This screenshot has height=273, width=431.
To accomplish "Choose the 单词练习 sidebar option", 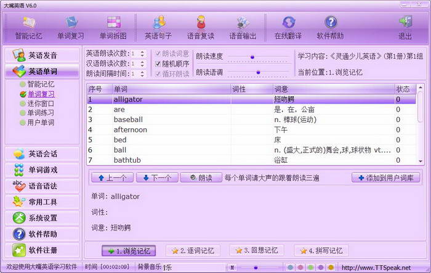I will [x=41, y=113].
